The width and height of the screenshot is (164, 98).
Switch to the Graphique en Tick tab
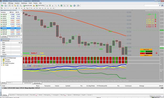tap(13, 37)
